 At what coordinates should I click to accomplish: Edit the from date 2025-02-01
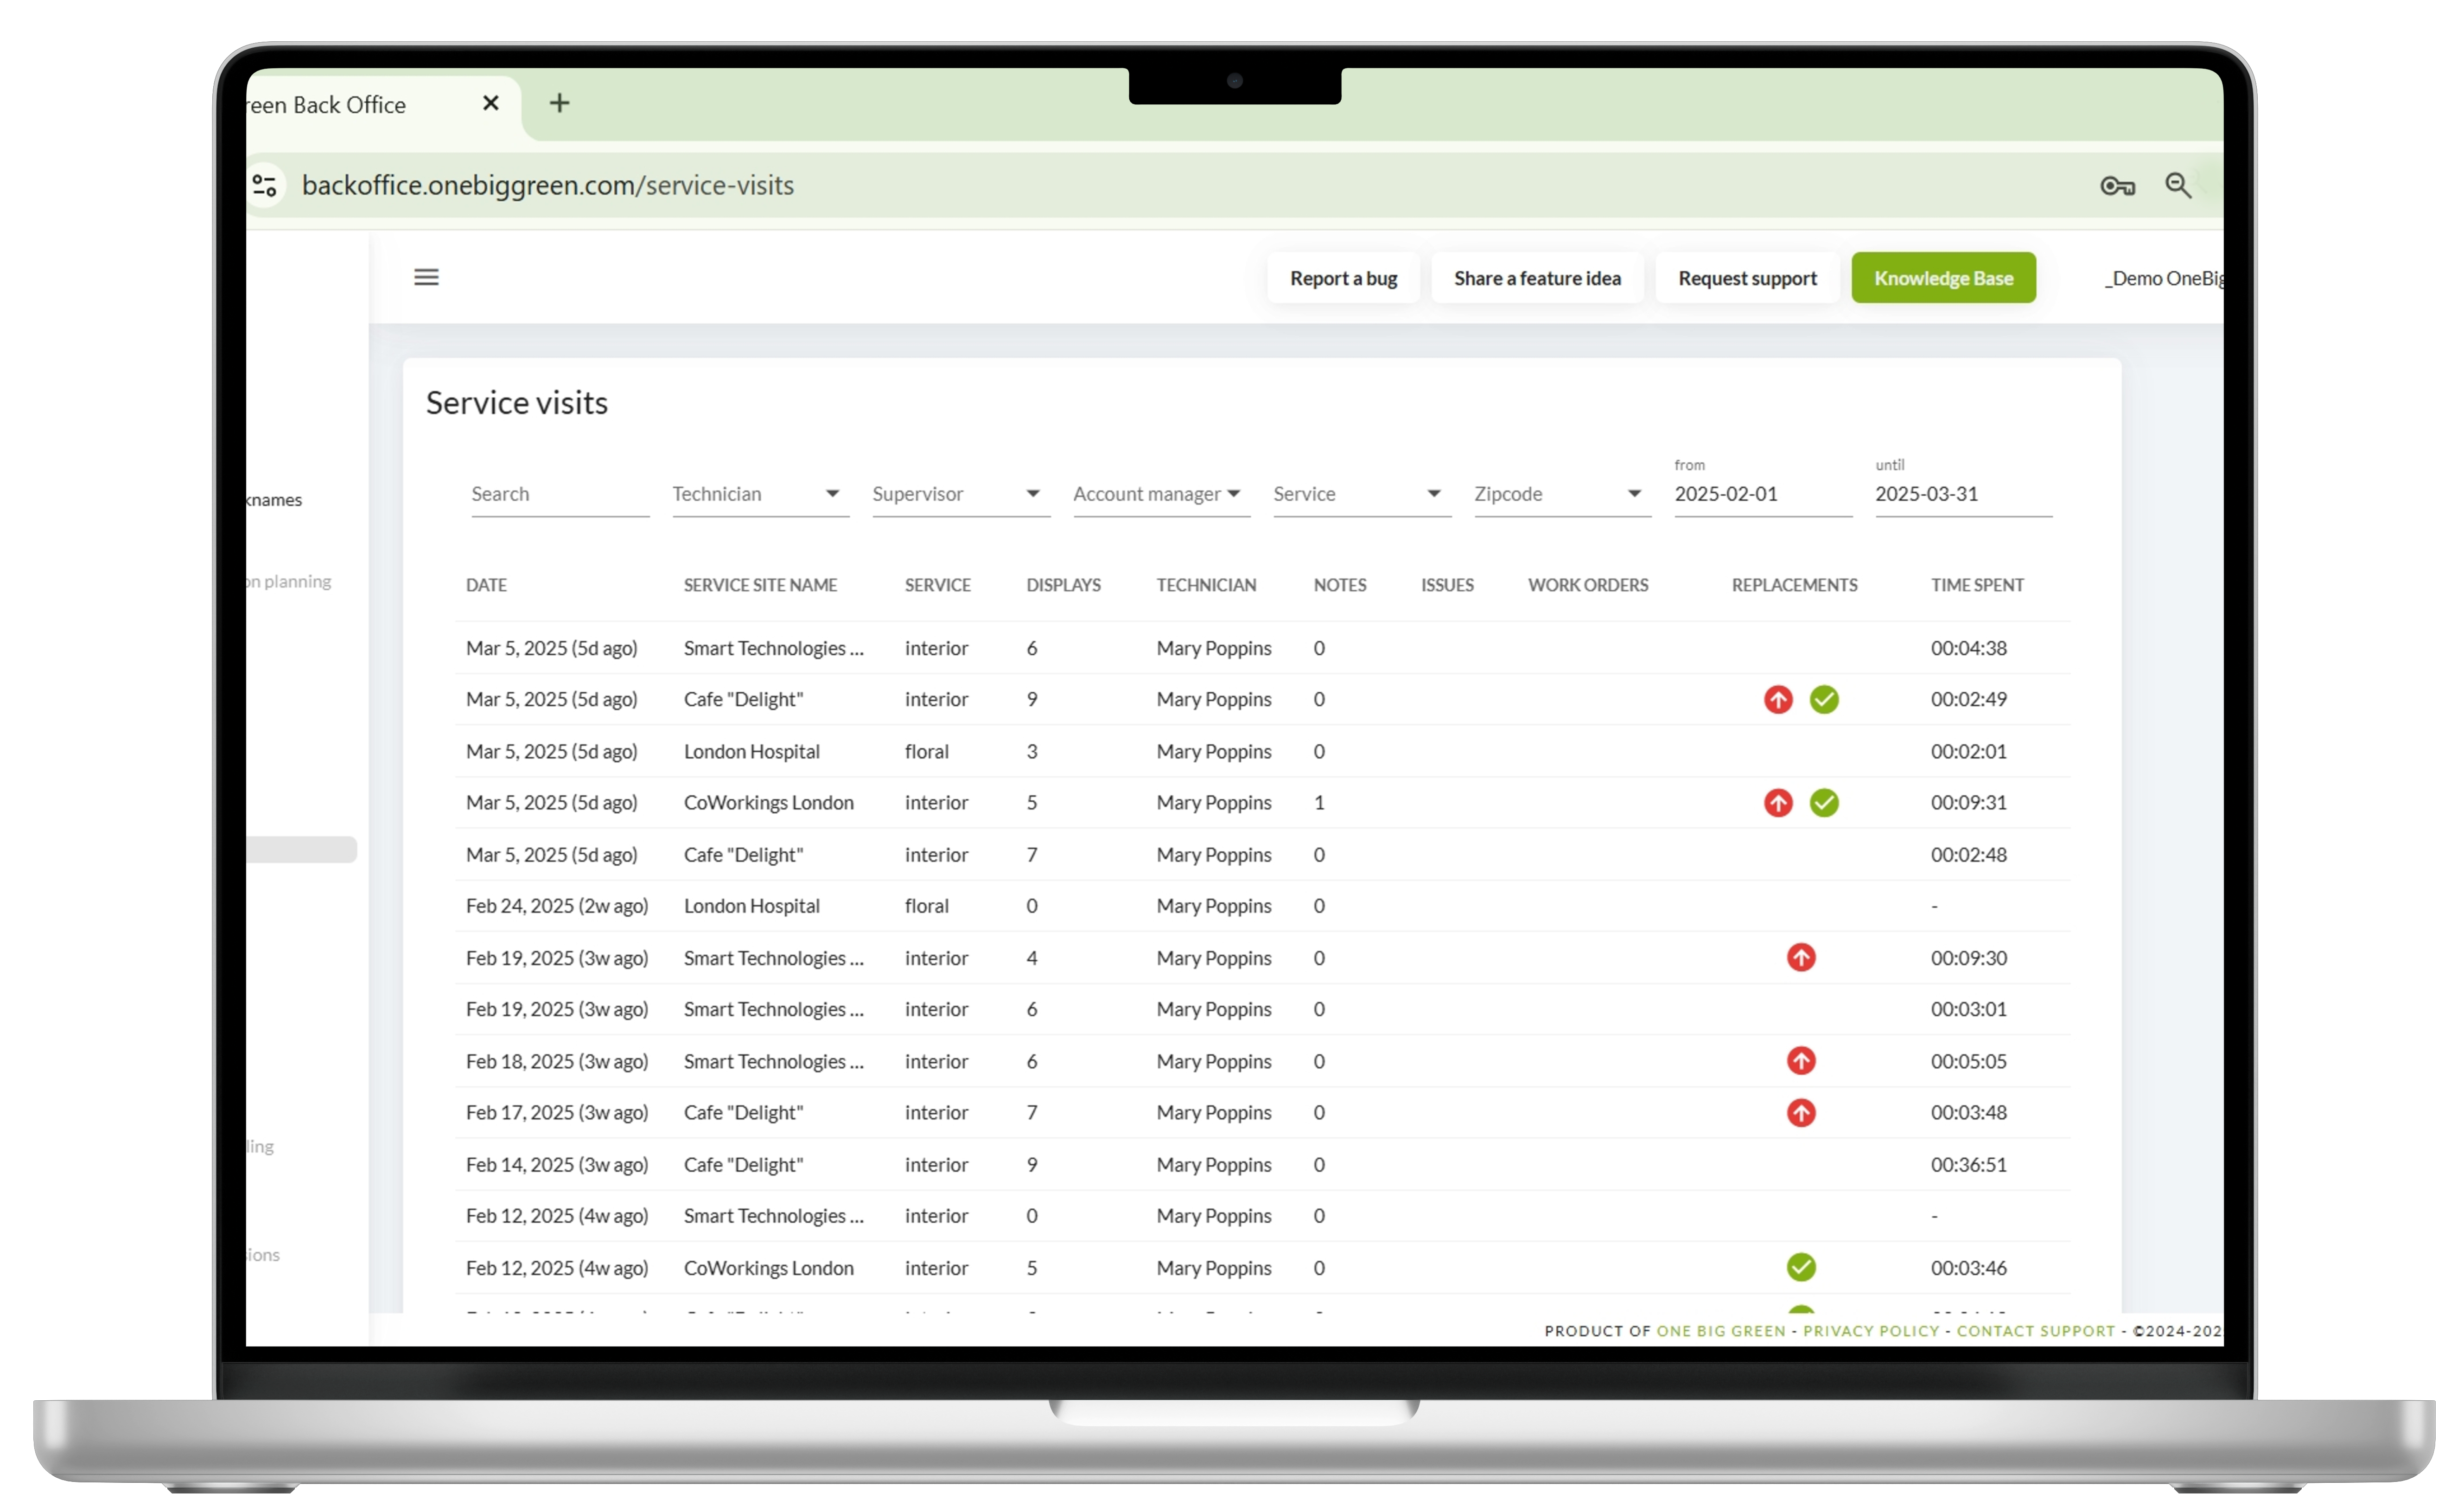click(1763, 494)
